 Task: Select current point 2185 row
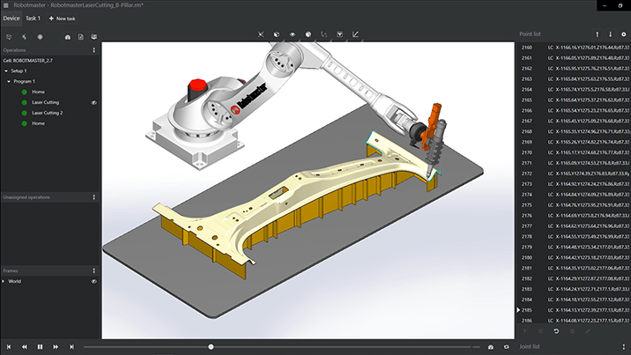[574, 310]
